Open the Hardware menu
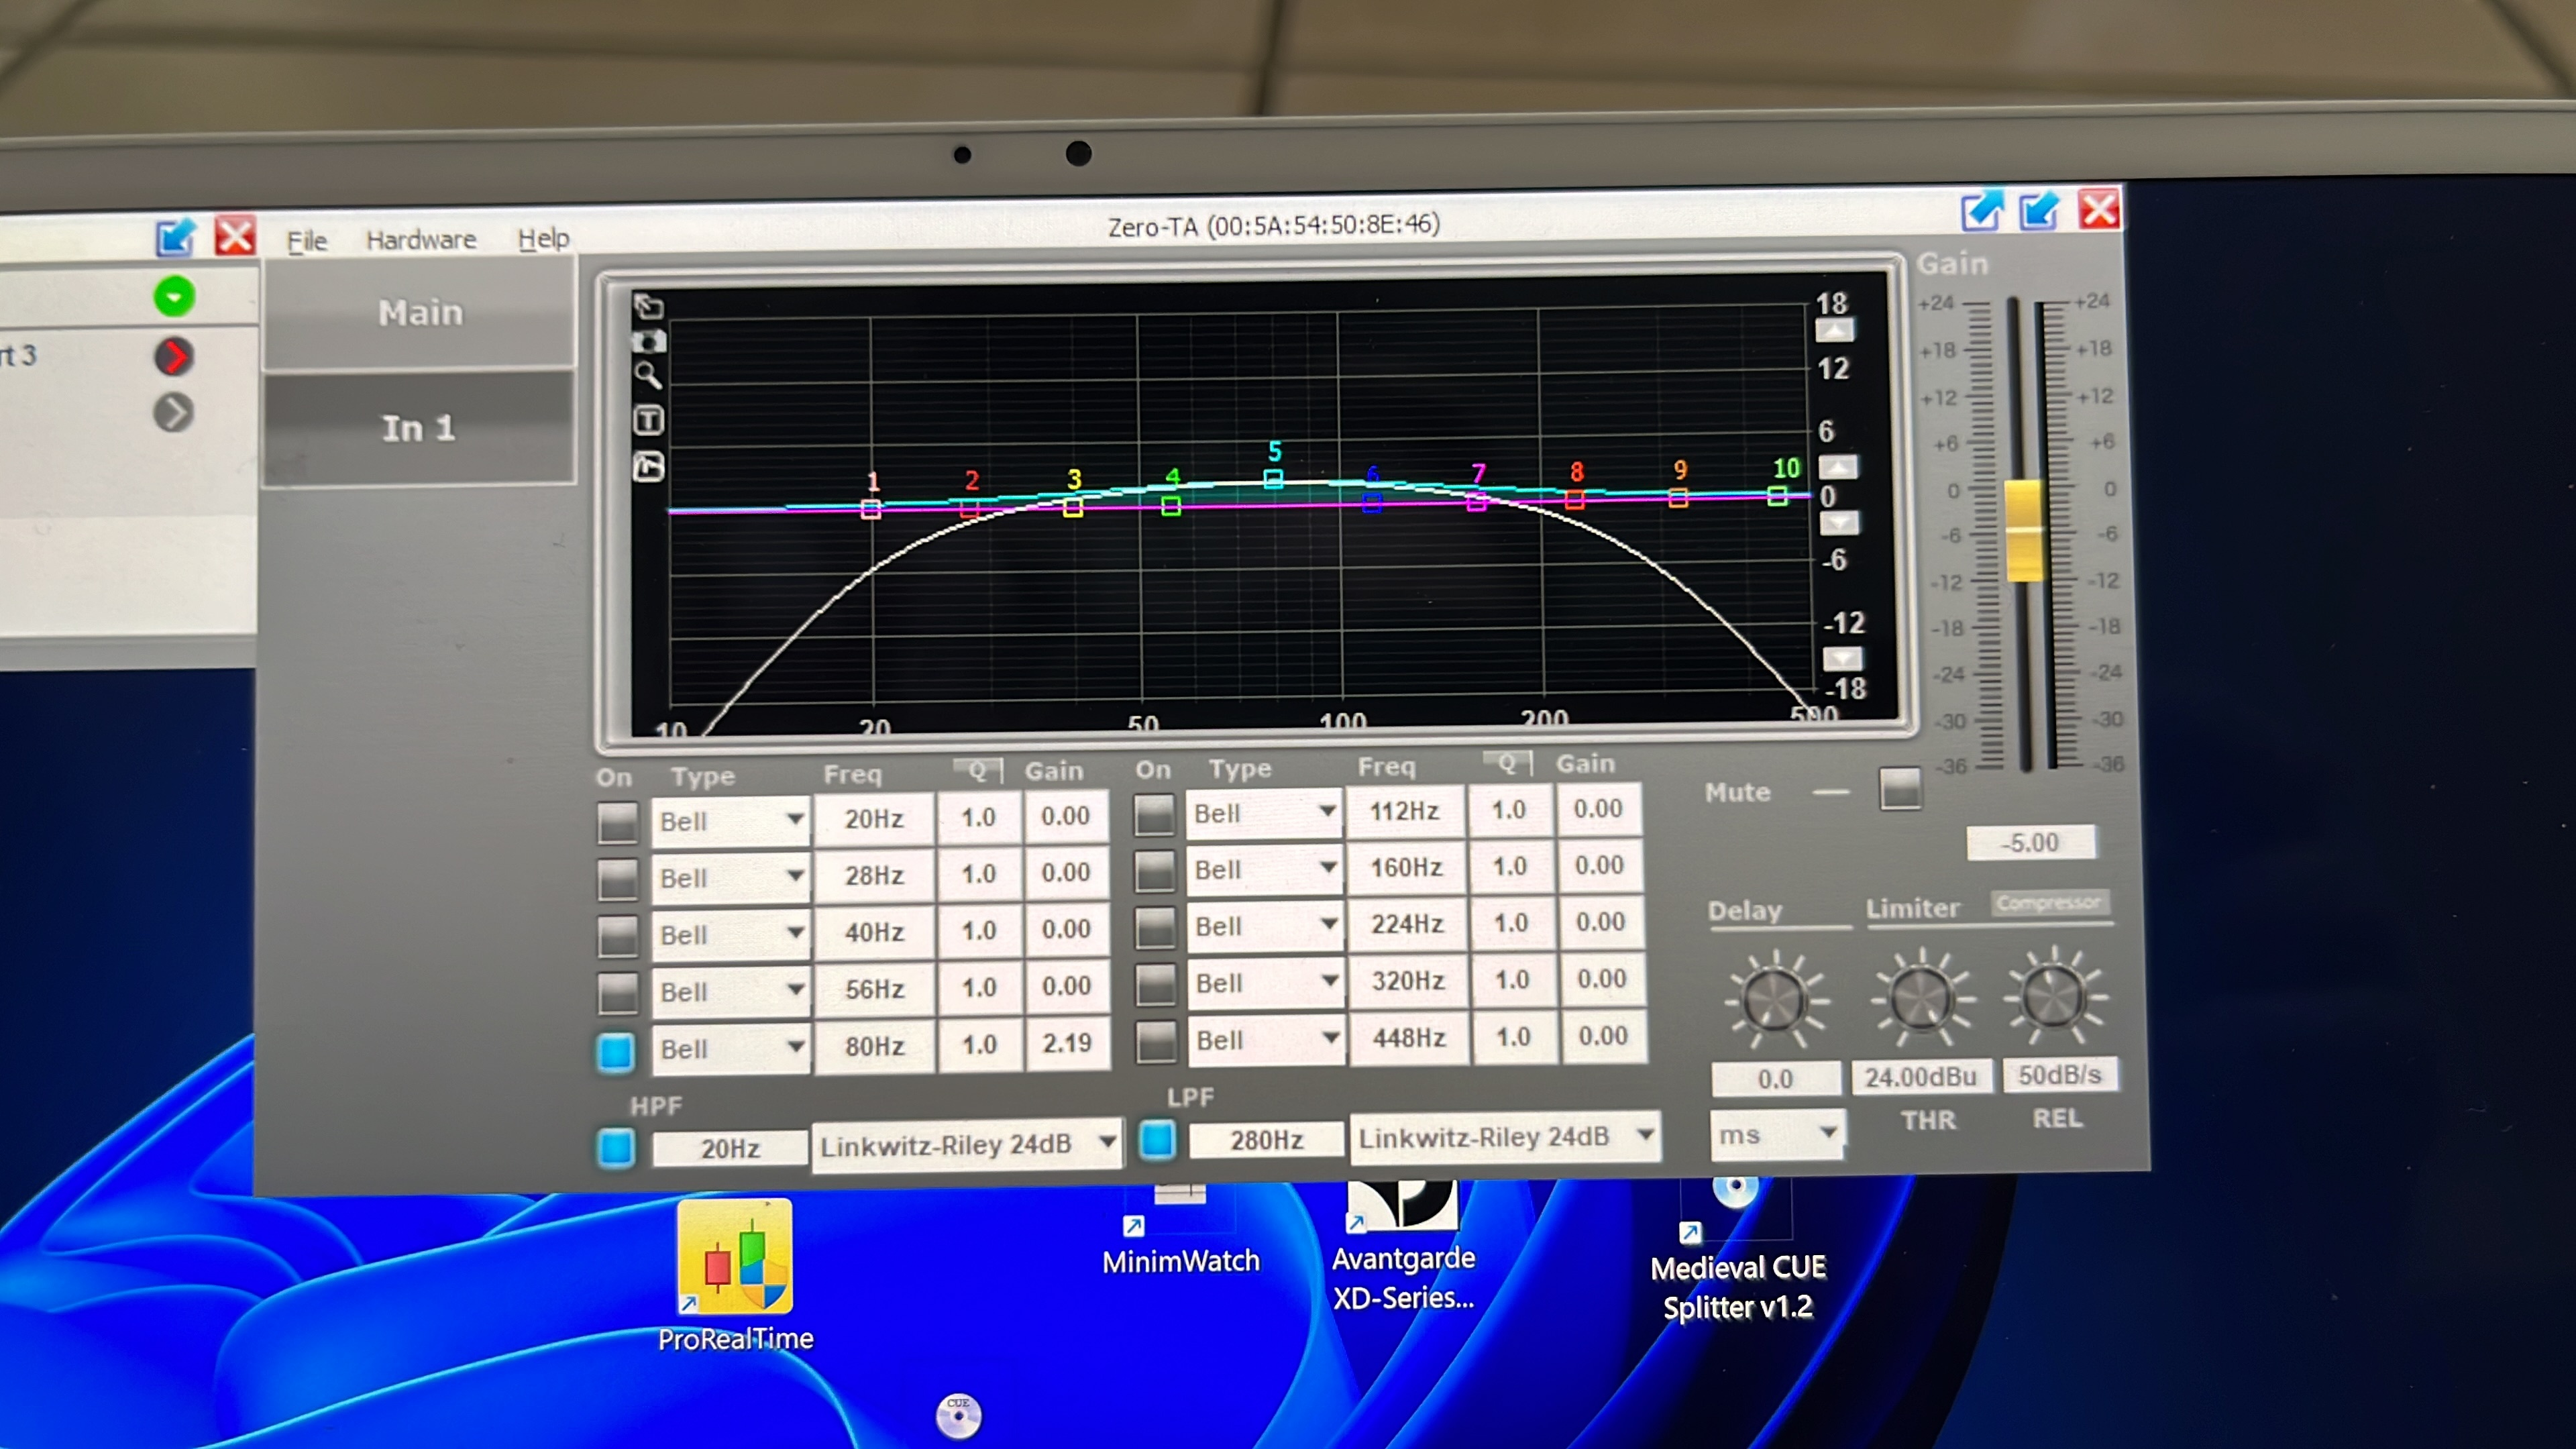The width and height of the screenshot is (2576, 1449). (421, 240)
